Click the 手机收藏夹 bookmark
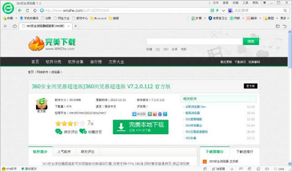 point(29,18)
